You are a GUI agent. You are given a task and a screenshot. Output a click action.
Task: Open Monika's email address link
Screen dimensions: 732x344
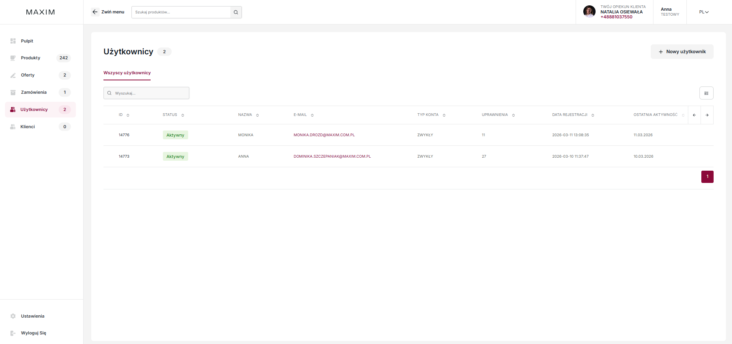[324, 135]
